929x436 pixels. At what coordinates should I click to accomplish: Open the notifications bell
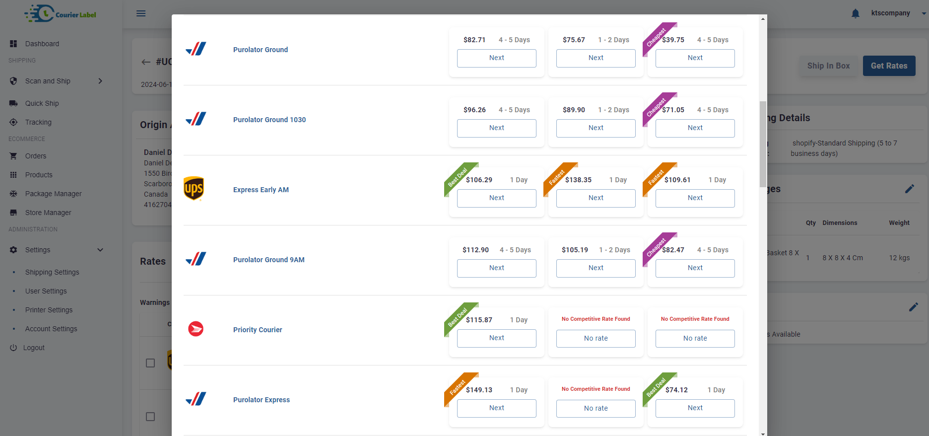pos(855,13)
